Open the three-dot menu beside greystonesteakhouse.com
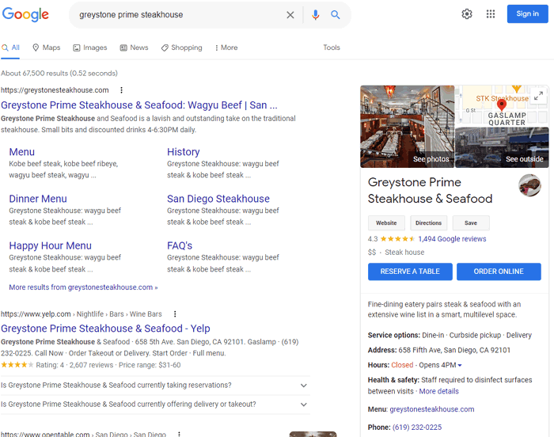The image size is (554, 437). (x=121, y=90)
